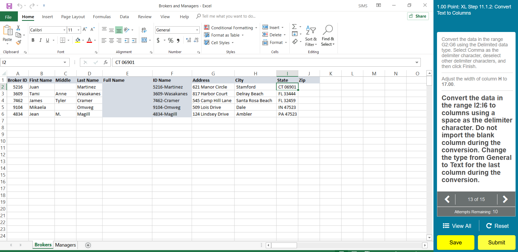
Task: Expand the Fill Color dropdown arrow
Action: tap(83, 40)
